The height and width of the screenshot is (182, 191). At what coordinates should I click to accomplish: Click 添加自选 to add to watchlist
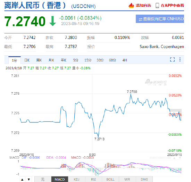click(x=143, y=6)
